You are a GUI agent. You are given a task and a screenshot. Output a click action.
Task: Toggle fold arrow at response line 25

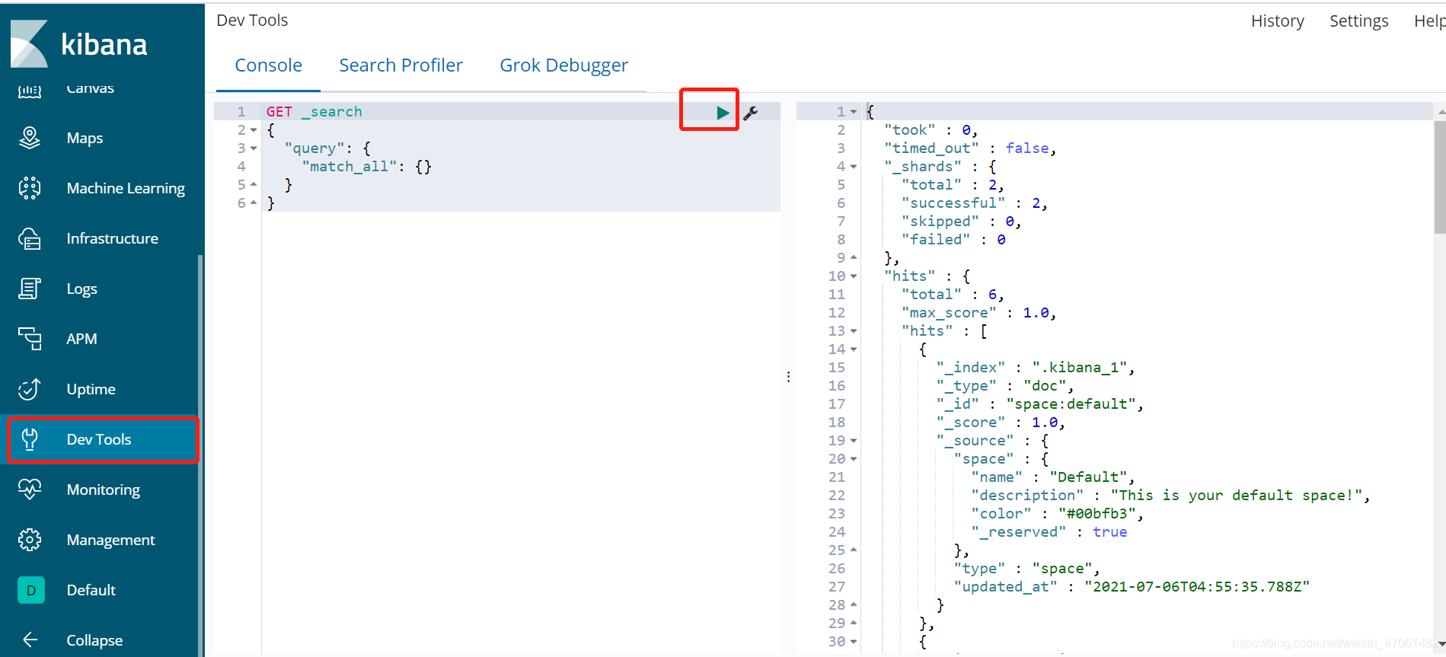pyautogui.click(x=854, y=550)
